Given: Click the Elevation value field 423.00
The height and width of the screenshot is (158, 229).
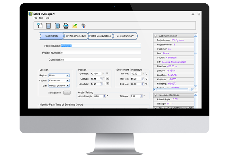Looking at the screenshot, I should point(96,74).
